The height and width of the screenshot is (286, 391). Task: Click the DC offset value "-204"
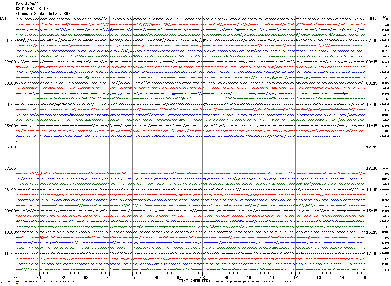click(386, 78)
